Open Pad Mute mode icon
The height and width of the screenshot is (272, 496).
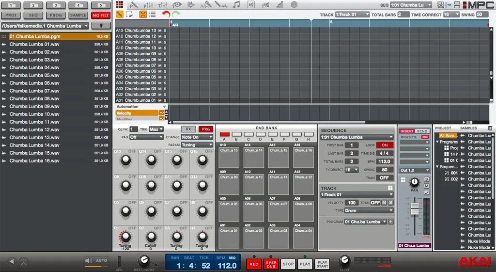(x=251, y=4)
